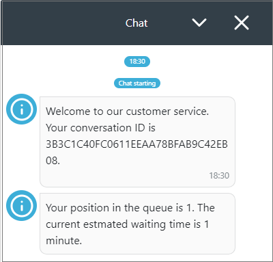Select the 18:30 time badge at the top
Viewport: 273px width, 262px height.
point(137,62)
